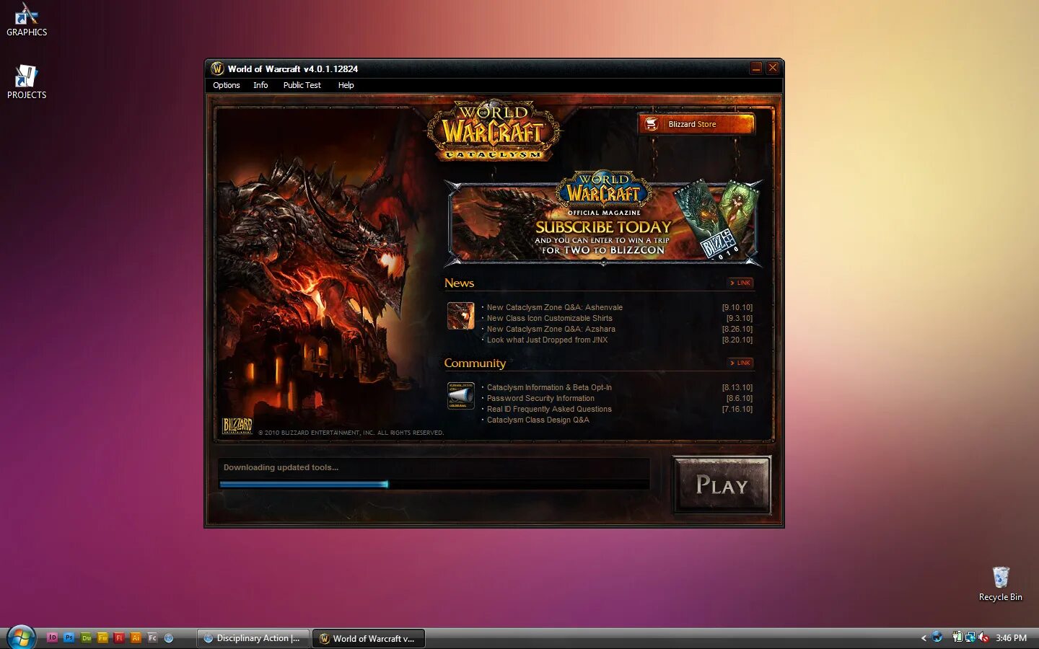Click the network tray icon
Image resolution: width=1039 pixels, height=649 pixels.
pos(970,637)
